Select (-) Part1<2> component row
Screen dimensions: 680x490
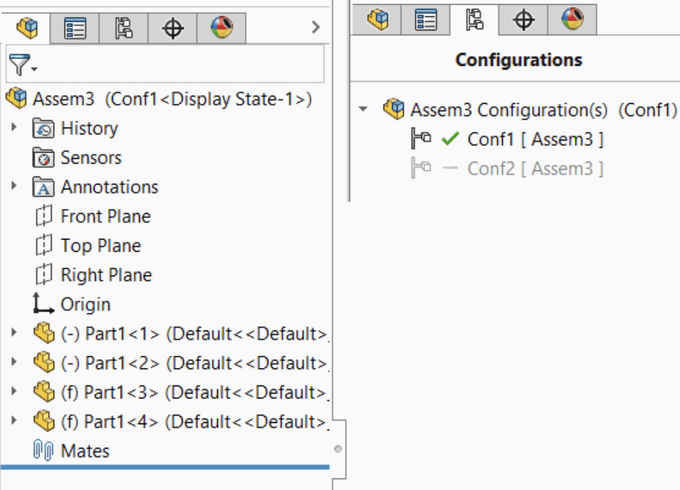[x=195, y=363]
